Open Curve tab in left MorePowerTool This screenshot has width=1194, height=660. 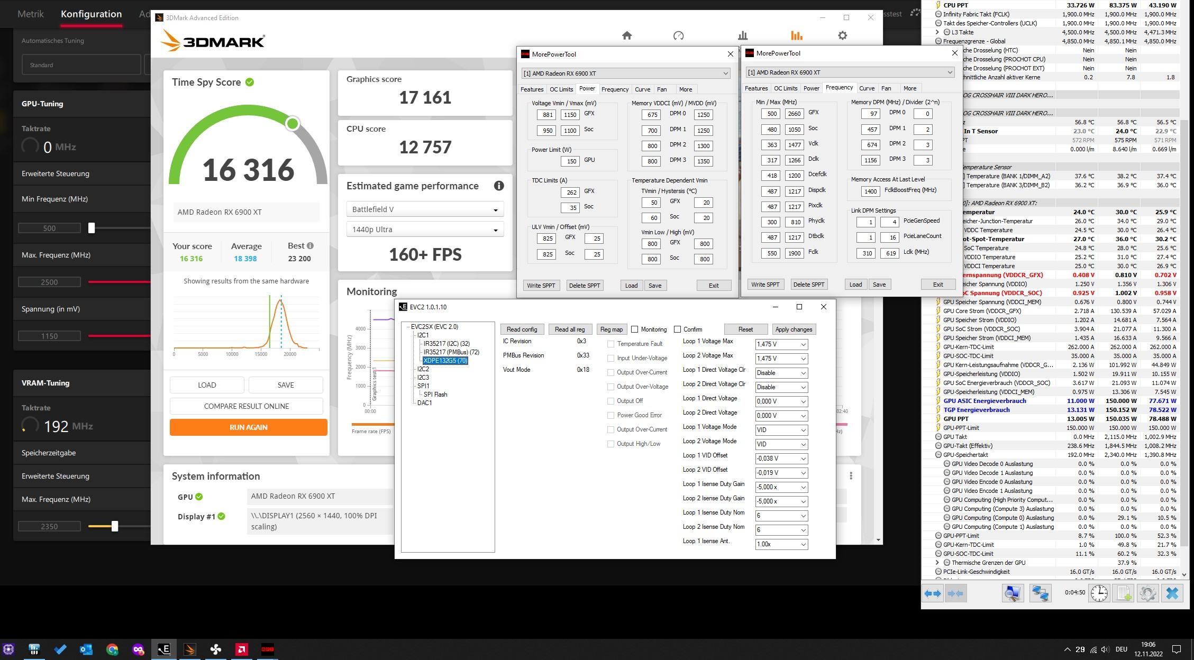(x=642, y=89)
